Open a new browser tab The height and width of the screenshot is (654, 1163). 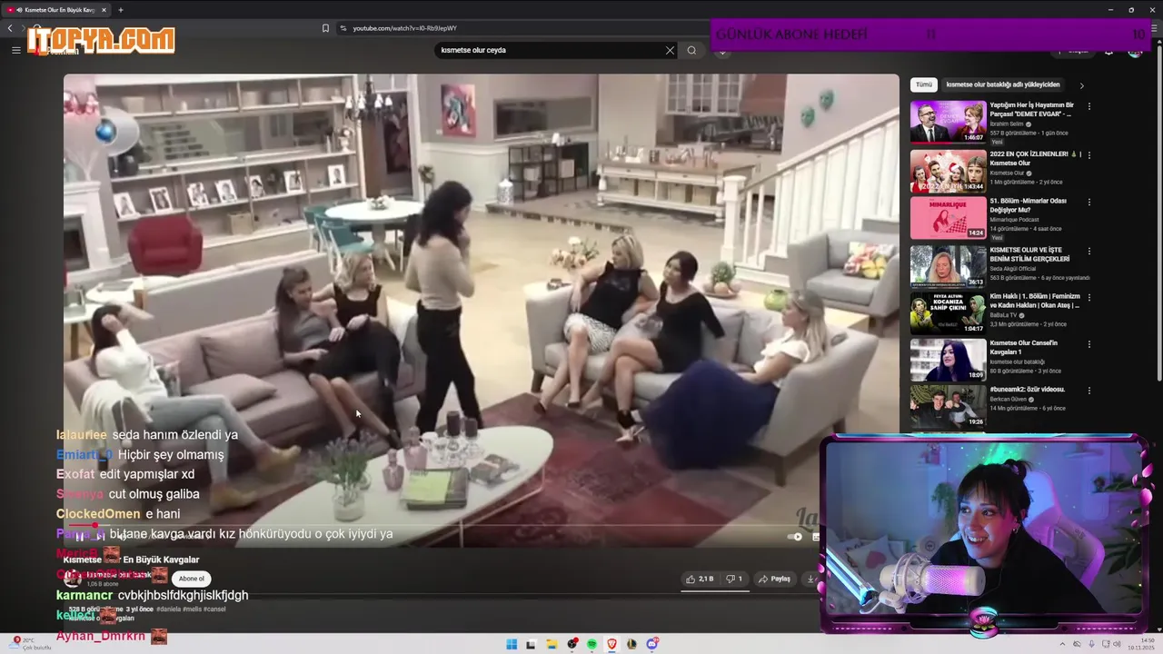[x=120, y=10]
